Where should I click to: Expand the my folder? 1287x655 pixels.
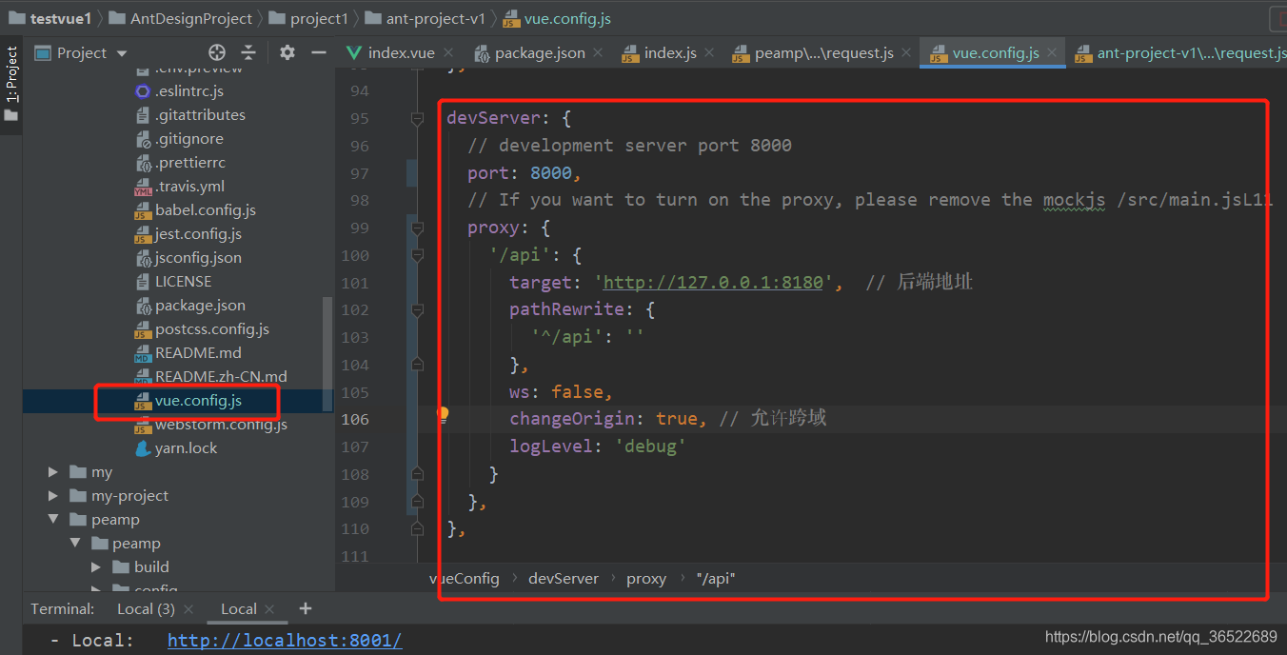(x=54, y=471)
